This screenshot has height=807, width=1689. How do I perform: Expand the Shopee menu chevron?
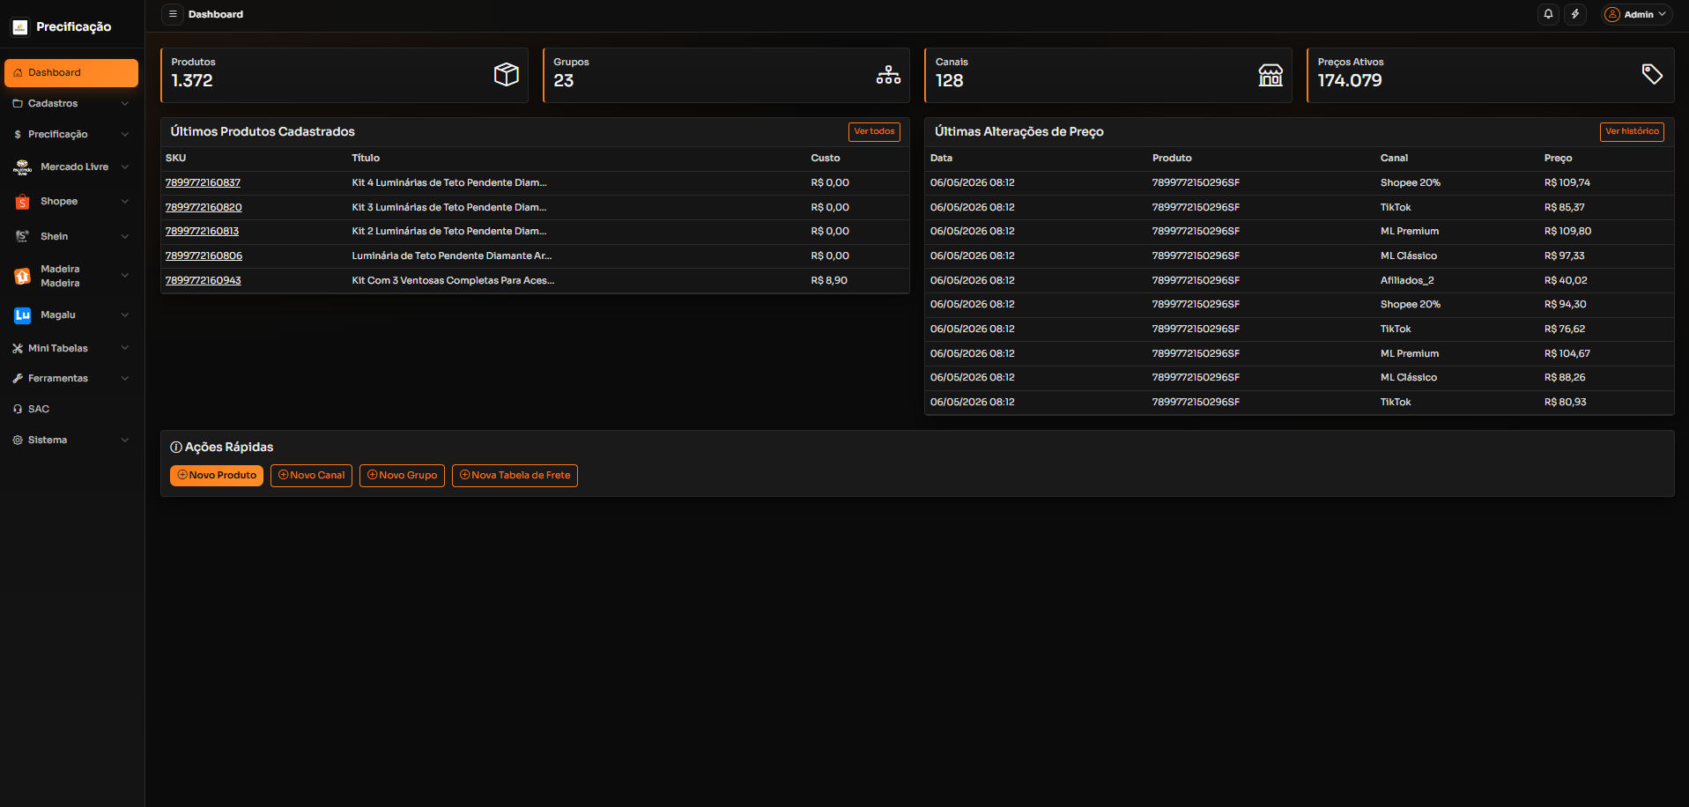(125, 202)
